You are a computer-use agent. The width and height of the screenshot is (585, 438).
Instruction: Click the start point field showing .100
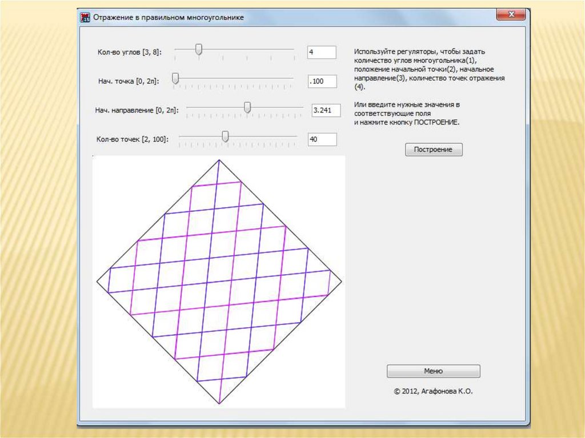pyautogui.click(x=322, y=81)
